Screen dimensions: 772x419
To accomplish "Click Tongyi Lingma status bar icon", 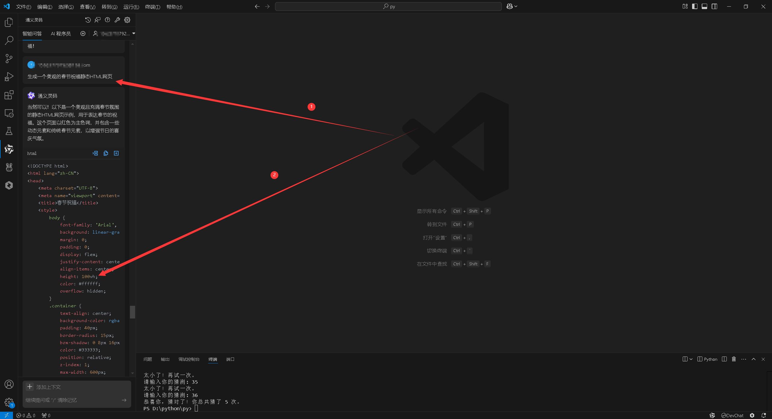I will (x=712, y=415).
